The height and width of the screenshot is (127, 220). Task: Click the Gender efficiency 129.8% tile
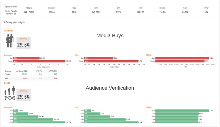click(x=23, y=43)
